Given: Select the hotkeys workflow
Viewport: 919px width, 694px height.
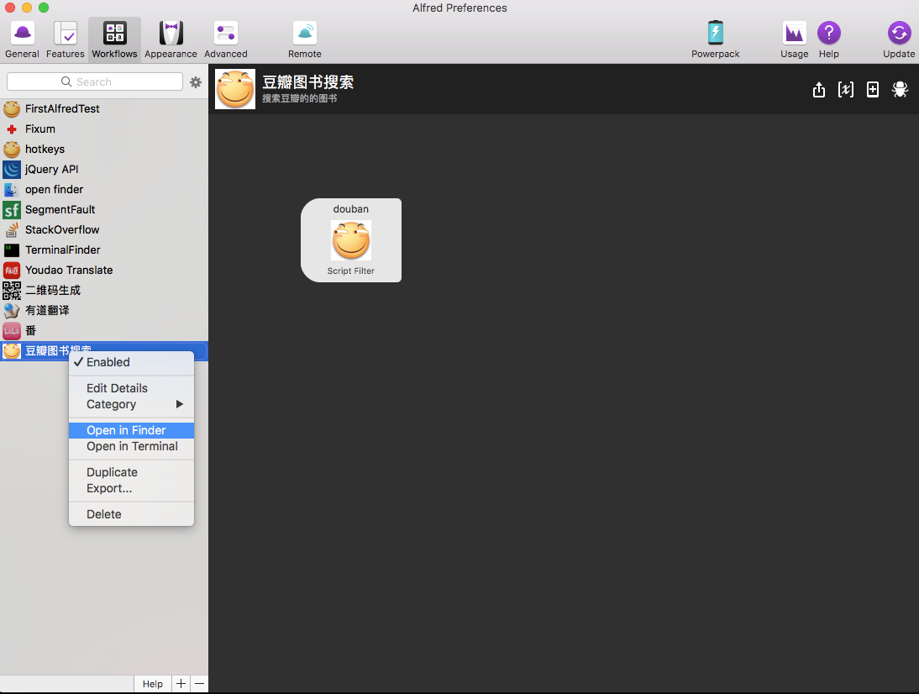Looking at the screenshot, I should pos(104,149).
